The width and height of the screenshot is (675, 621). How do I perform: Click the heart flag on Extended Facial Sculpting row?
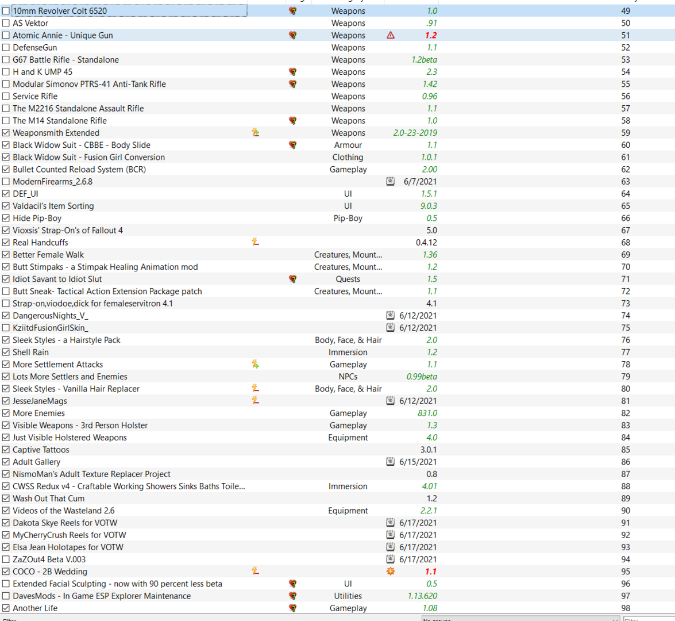point(293,584)
